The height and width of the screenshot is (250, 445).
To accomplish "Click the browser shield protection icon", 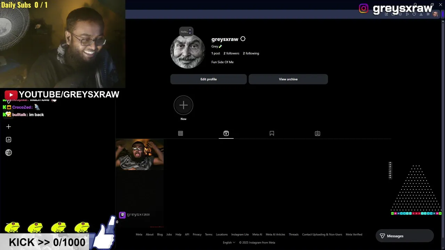I will 400,14.
